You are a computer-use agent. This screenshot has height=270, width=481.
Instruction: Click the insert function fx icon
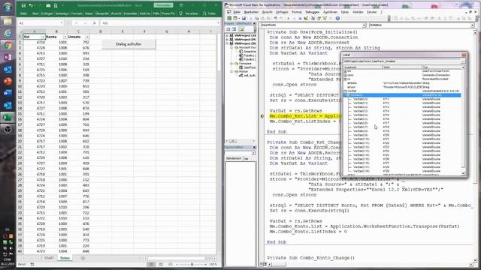[x=94, y=23]
